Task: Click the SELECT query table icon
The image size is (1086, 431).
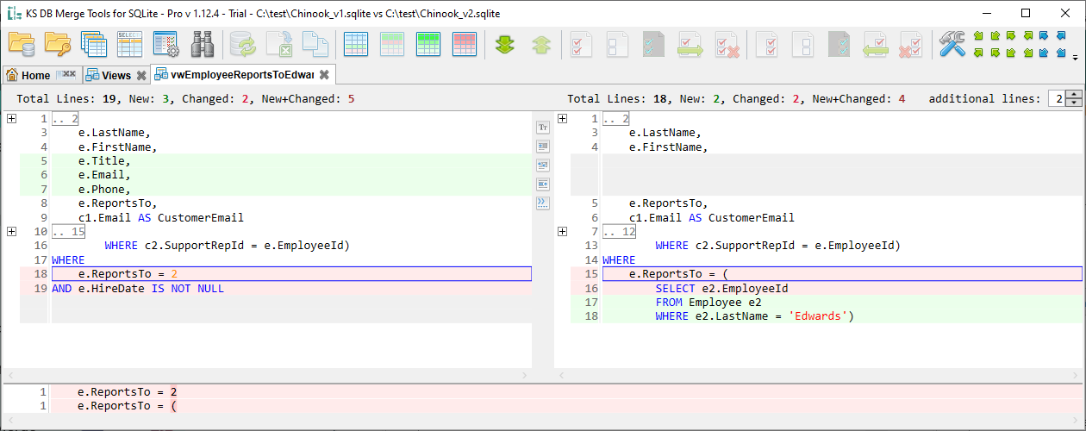Action: [129, 44]
